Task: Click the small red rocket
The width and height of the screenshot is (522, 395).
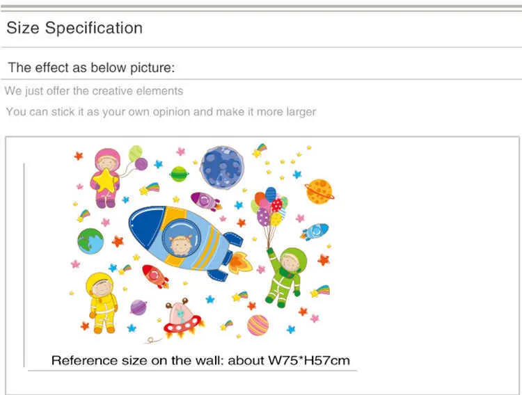Action: 155,276
